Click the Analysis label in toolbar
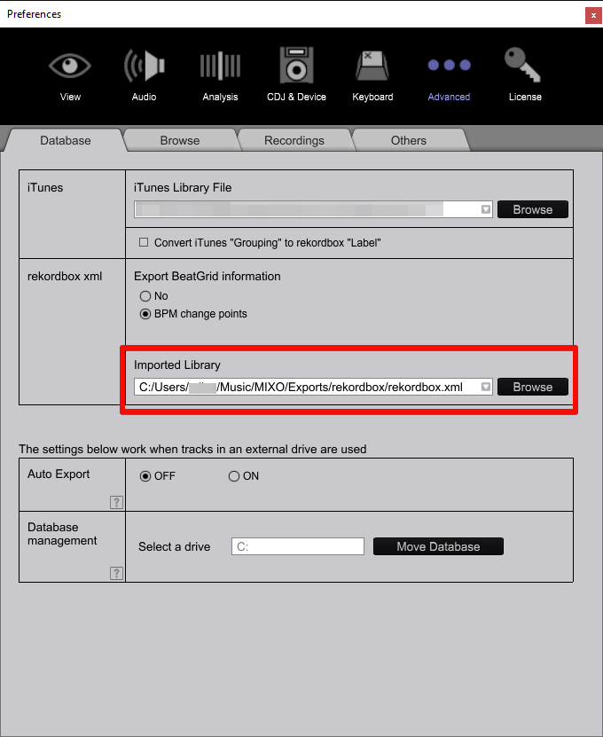The image size is (603, 737). [220, 97]
